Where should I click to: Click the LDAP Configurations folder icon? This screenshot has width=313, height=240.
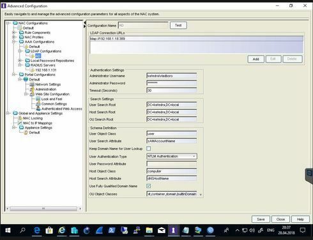[x=27, y=51]
